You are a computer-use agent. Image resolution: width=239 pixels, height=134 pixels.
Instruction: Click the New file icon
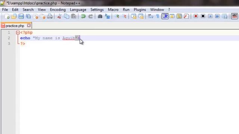point(7,16)
